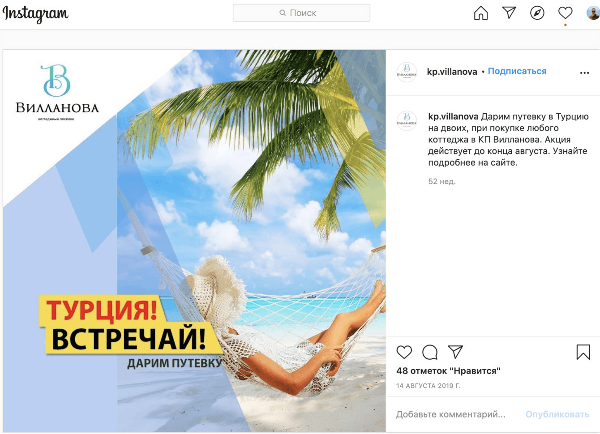The width and height of the screenshot is (600, 434).
Task: Click the comment bubble icon
Action: (430, 352)
